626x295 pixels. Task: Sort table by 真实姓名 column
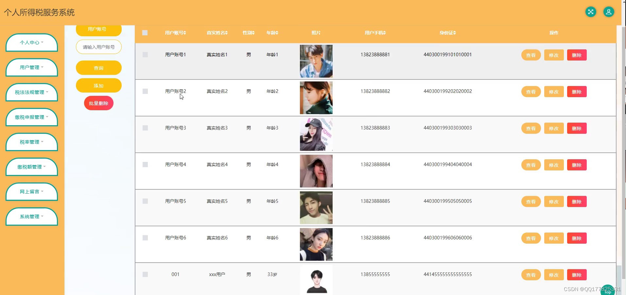217,33
